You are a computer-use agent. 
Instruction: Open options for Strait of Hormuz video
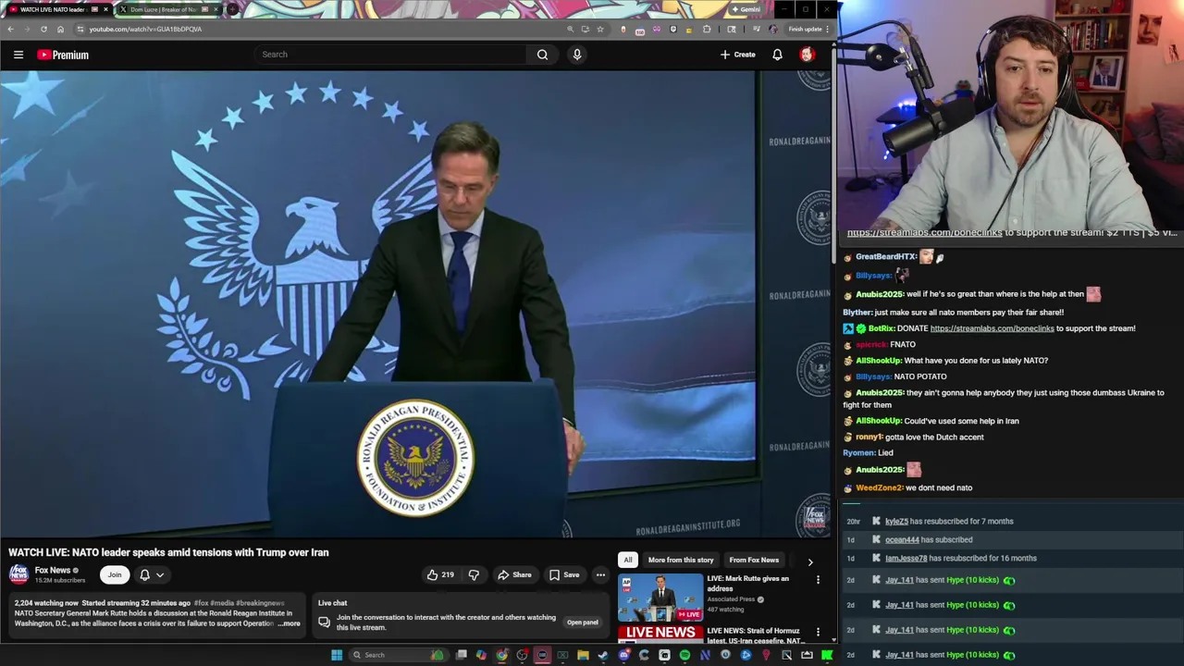pos(818,633)
